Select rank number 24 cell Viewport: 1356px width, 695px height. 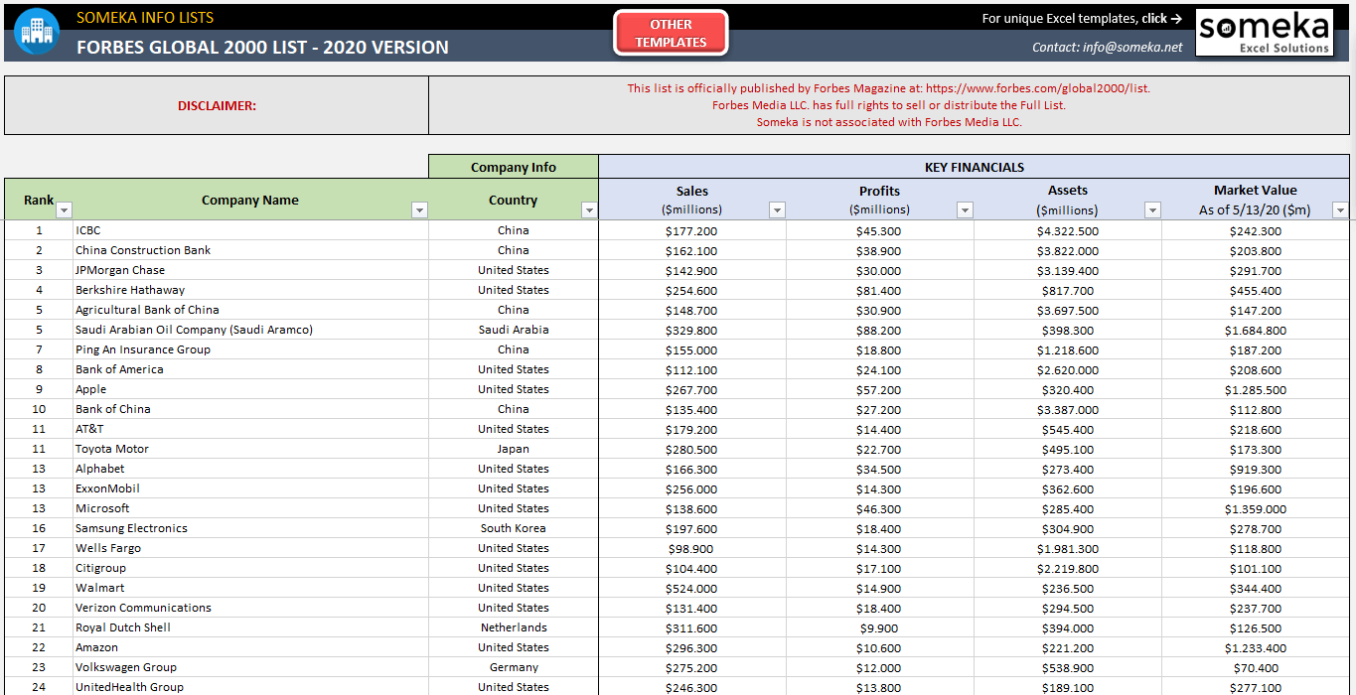pyautogui.click(x=40, y=687)
